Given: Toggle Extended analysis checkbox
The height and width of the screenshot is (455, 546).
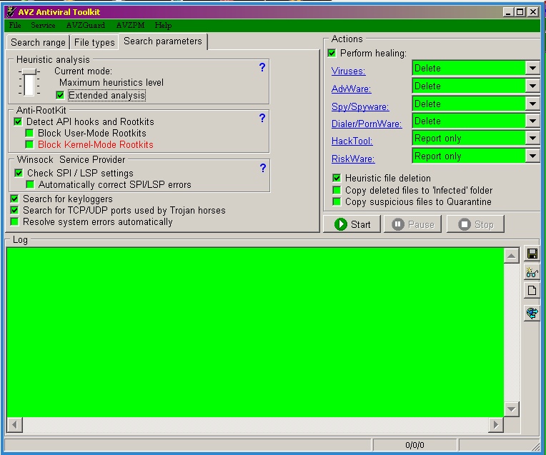Looking at the screenshot, I should pyautogui.click(x=60, y=95).
